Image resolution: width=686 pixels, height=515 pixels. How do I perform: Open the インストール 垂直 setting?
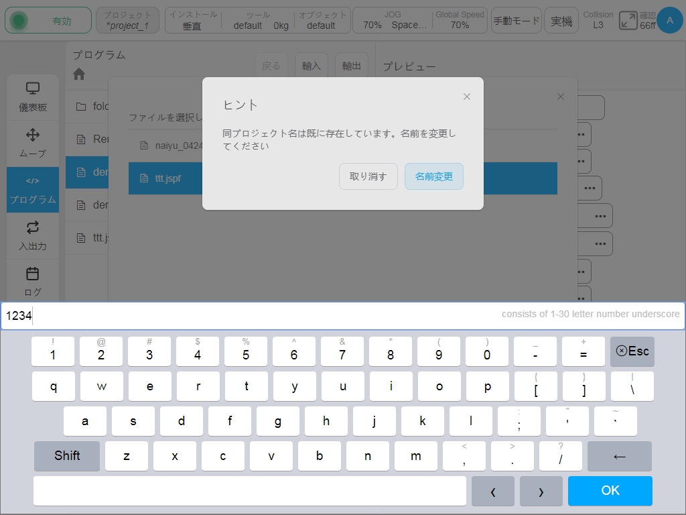tap(193, 21)
